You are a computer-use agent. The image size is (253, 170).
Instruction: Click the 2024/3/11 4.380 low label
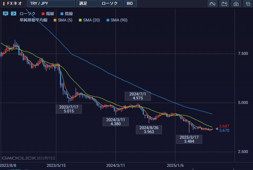(116, 122)
